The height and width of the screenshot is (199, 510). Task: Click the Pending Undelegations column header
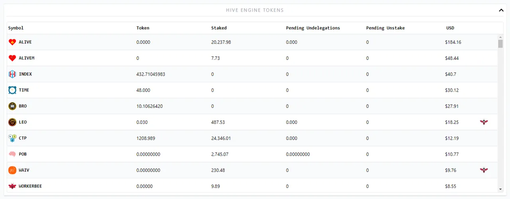[313, 28]
